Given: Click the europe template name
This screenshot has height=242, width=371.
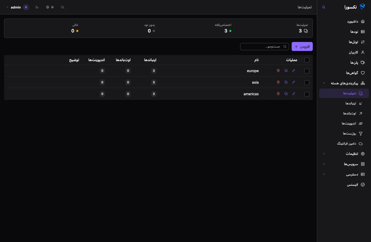Looking at the screenshot, I should (x=253, y=71).
